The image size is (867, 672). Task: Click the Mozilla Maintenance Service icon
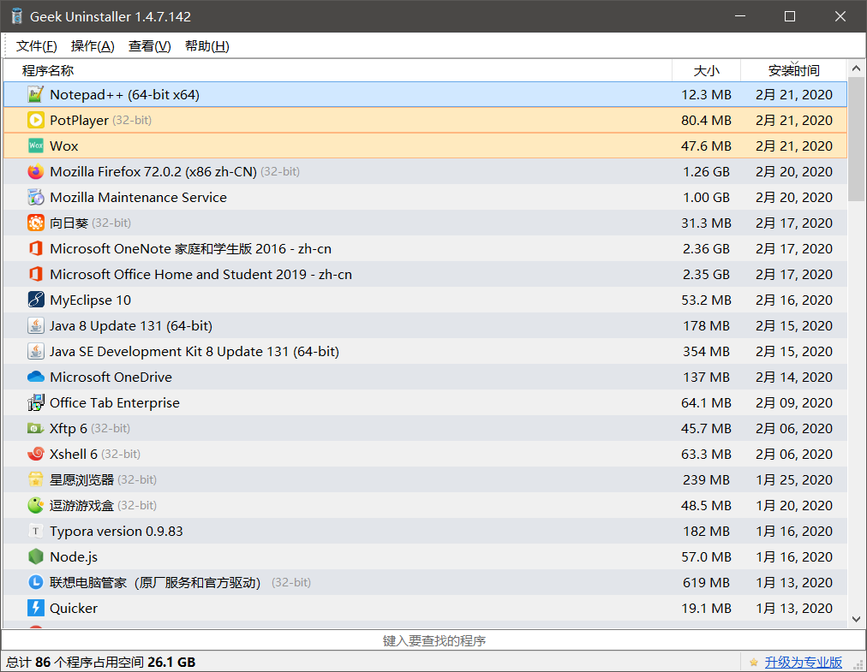(36, 197)
